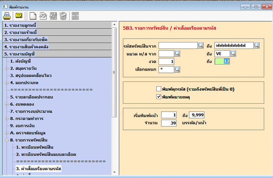Open lookup beside the ฟฟฟฟฟฟฟฟฟ field

[x=256, y=45]
